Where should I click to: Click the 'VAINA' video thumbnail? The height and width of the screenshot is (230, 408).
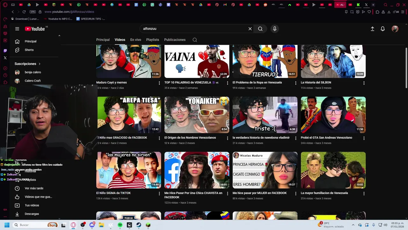[197, 61]
